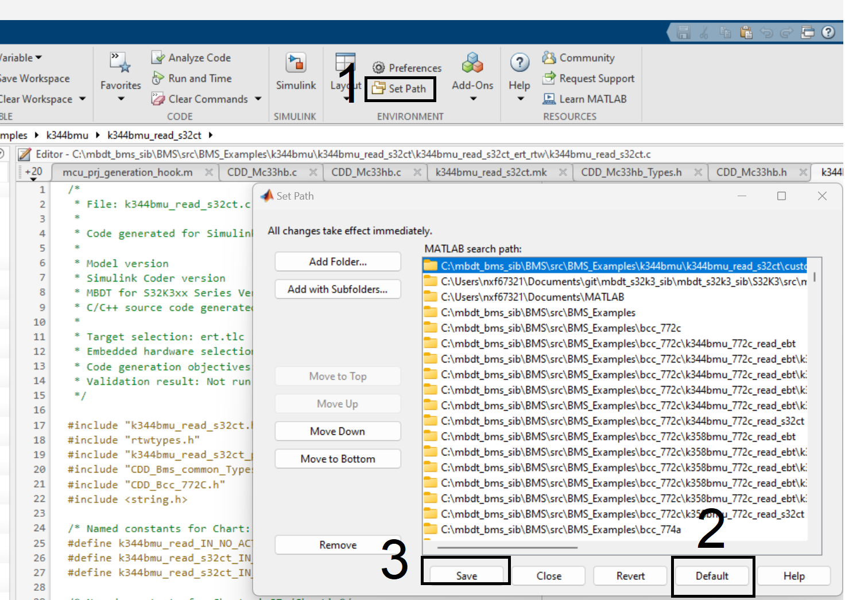Image resolution: width=845 pixels, height=600 pixels.
Task: Click the Request Support icon
Action: 550,78
